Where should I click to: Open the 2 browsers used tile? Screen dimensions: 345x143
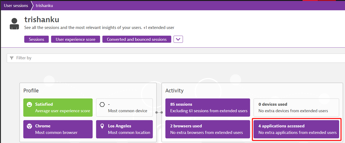[x=207, y=129]
